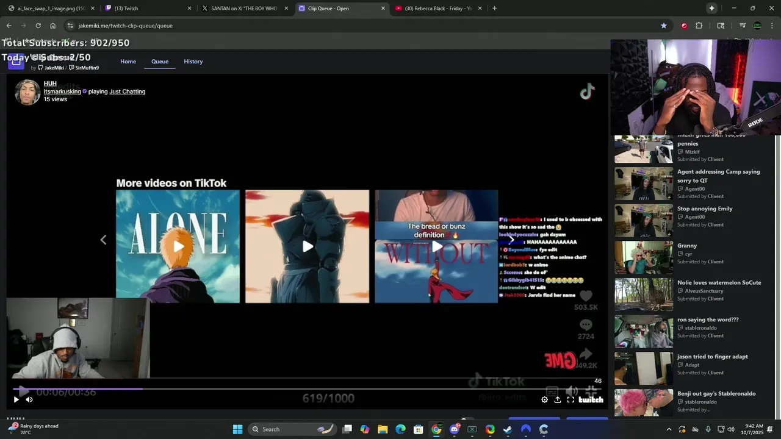Click the queue list scrollbar
The image size is (781, 439).
coord(776,274)
